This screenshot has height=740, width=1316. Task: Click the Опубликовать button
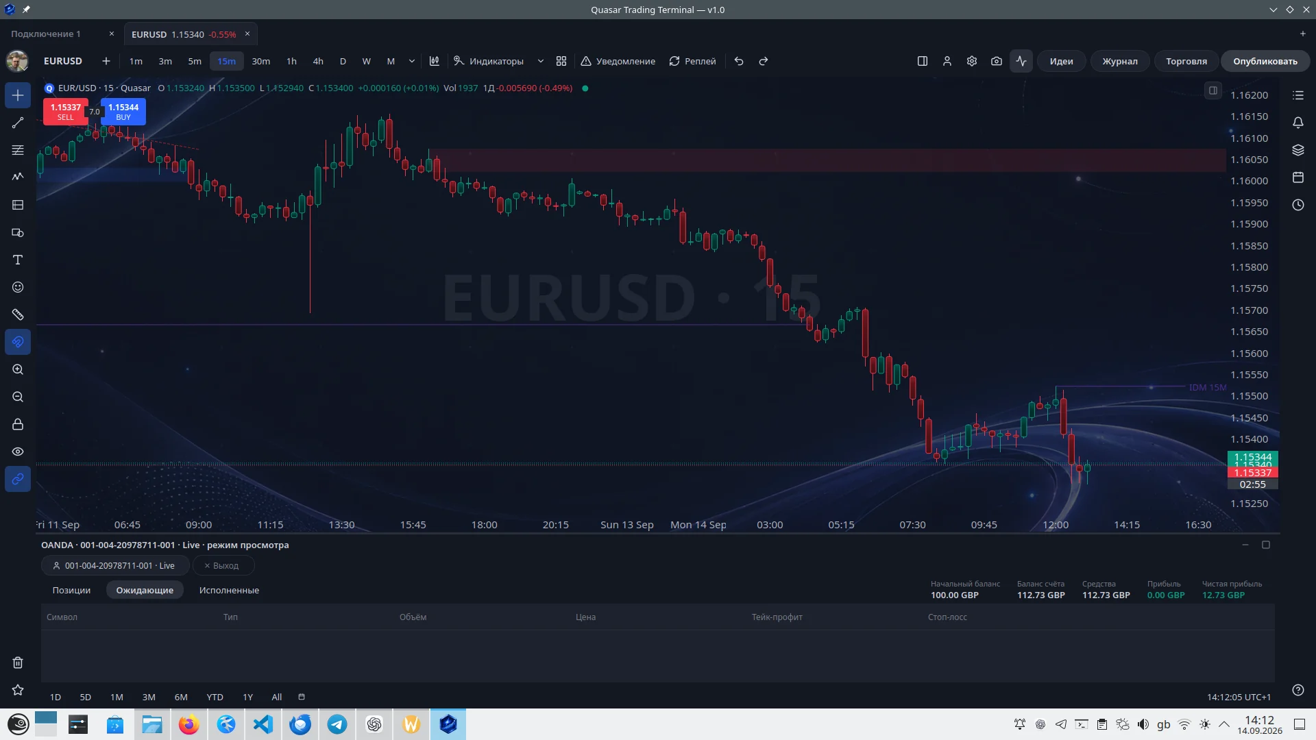pyautogui.click(x=1265, y=61)
